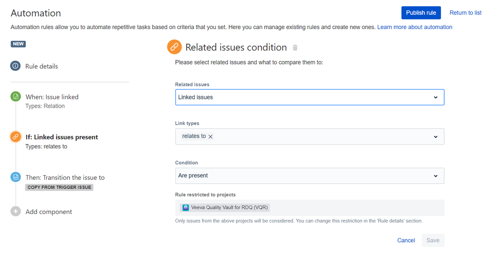Click the Veeva Quality Vault project icon

[186, 208]
